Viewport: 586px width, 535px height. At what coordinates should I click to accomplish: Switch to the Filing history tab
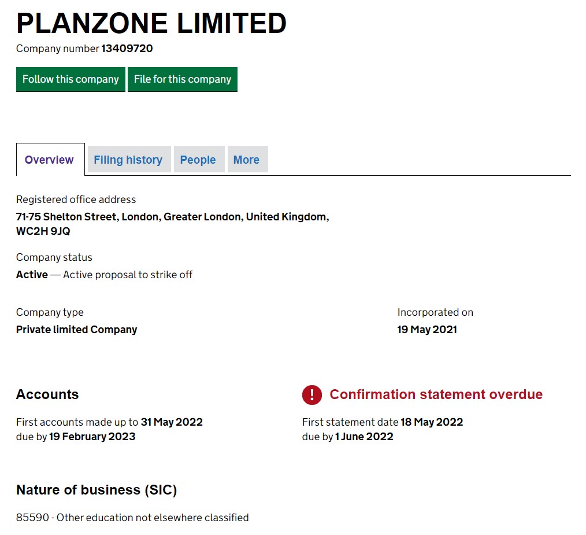coord(128,160)
